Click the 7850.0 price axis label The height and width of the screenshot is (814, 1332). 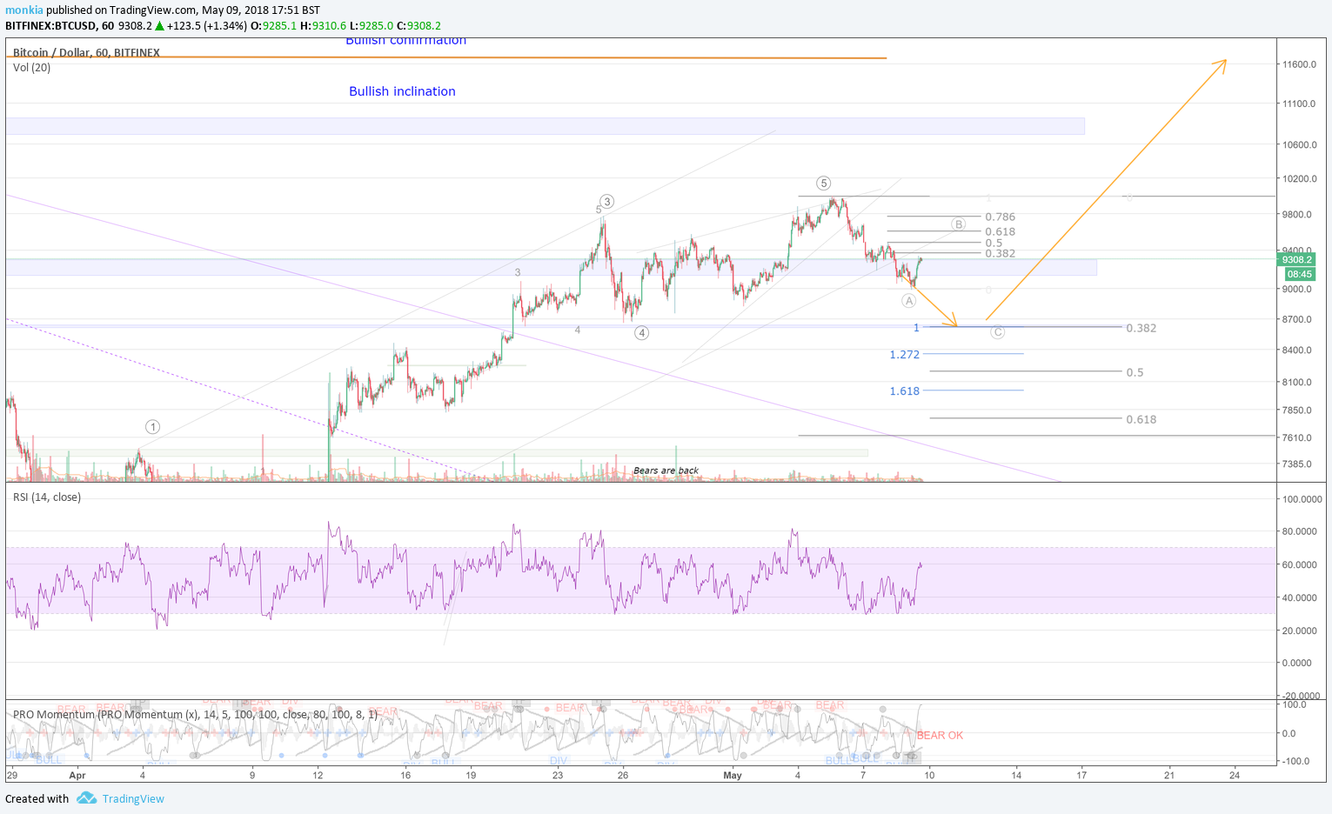point(1297,410)
